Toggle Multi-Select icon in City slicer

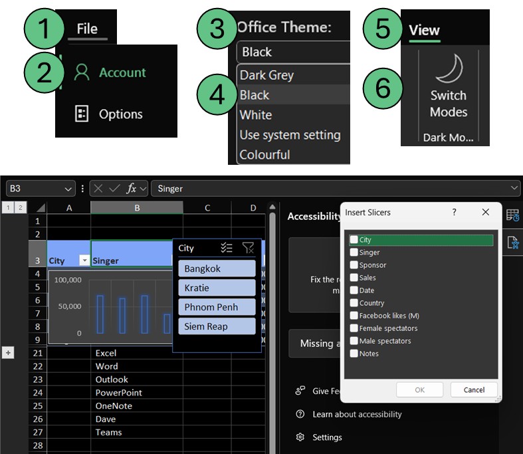click(x=227, y=248)
